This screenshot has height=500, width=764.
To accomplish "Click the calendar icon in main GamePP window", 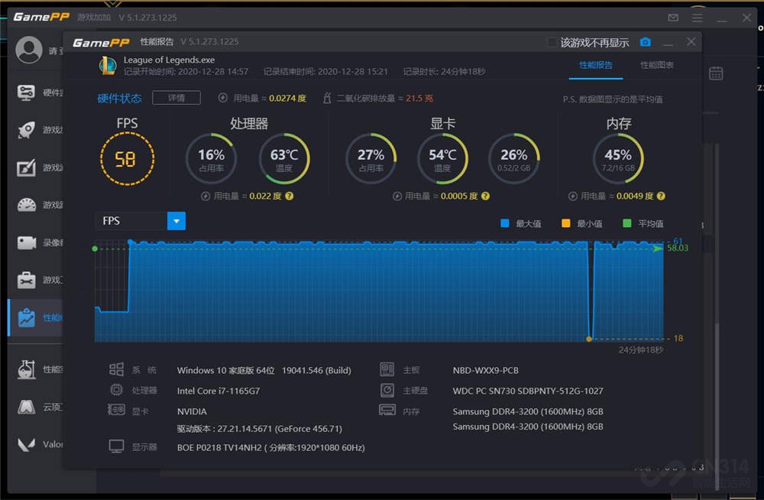I will click(716, 73).
